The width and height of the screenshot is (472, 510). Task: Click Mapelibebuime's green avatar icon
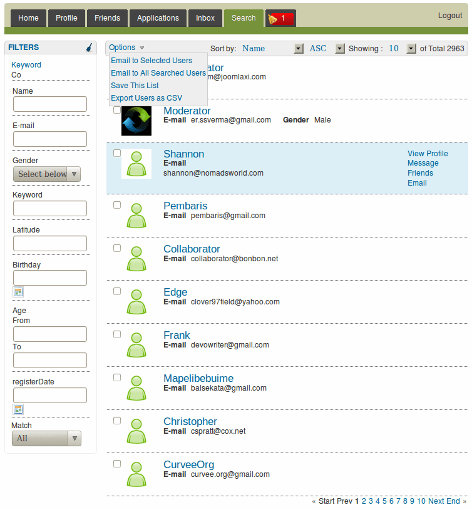point(136,388)
